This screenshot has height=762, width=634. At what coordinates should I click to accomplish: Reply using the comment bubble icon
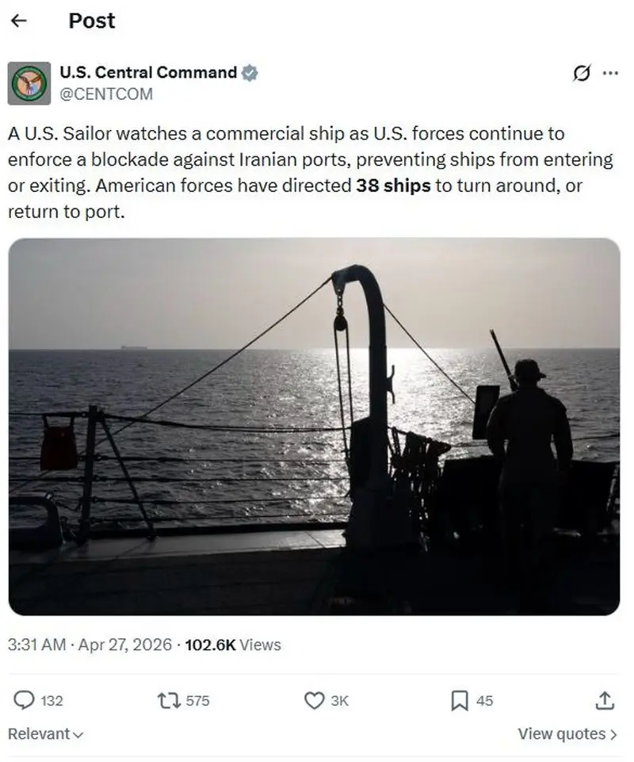click(24, 700)
